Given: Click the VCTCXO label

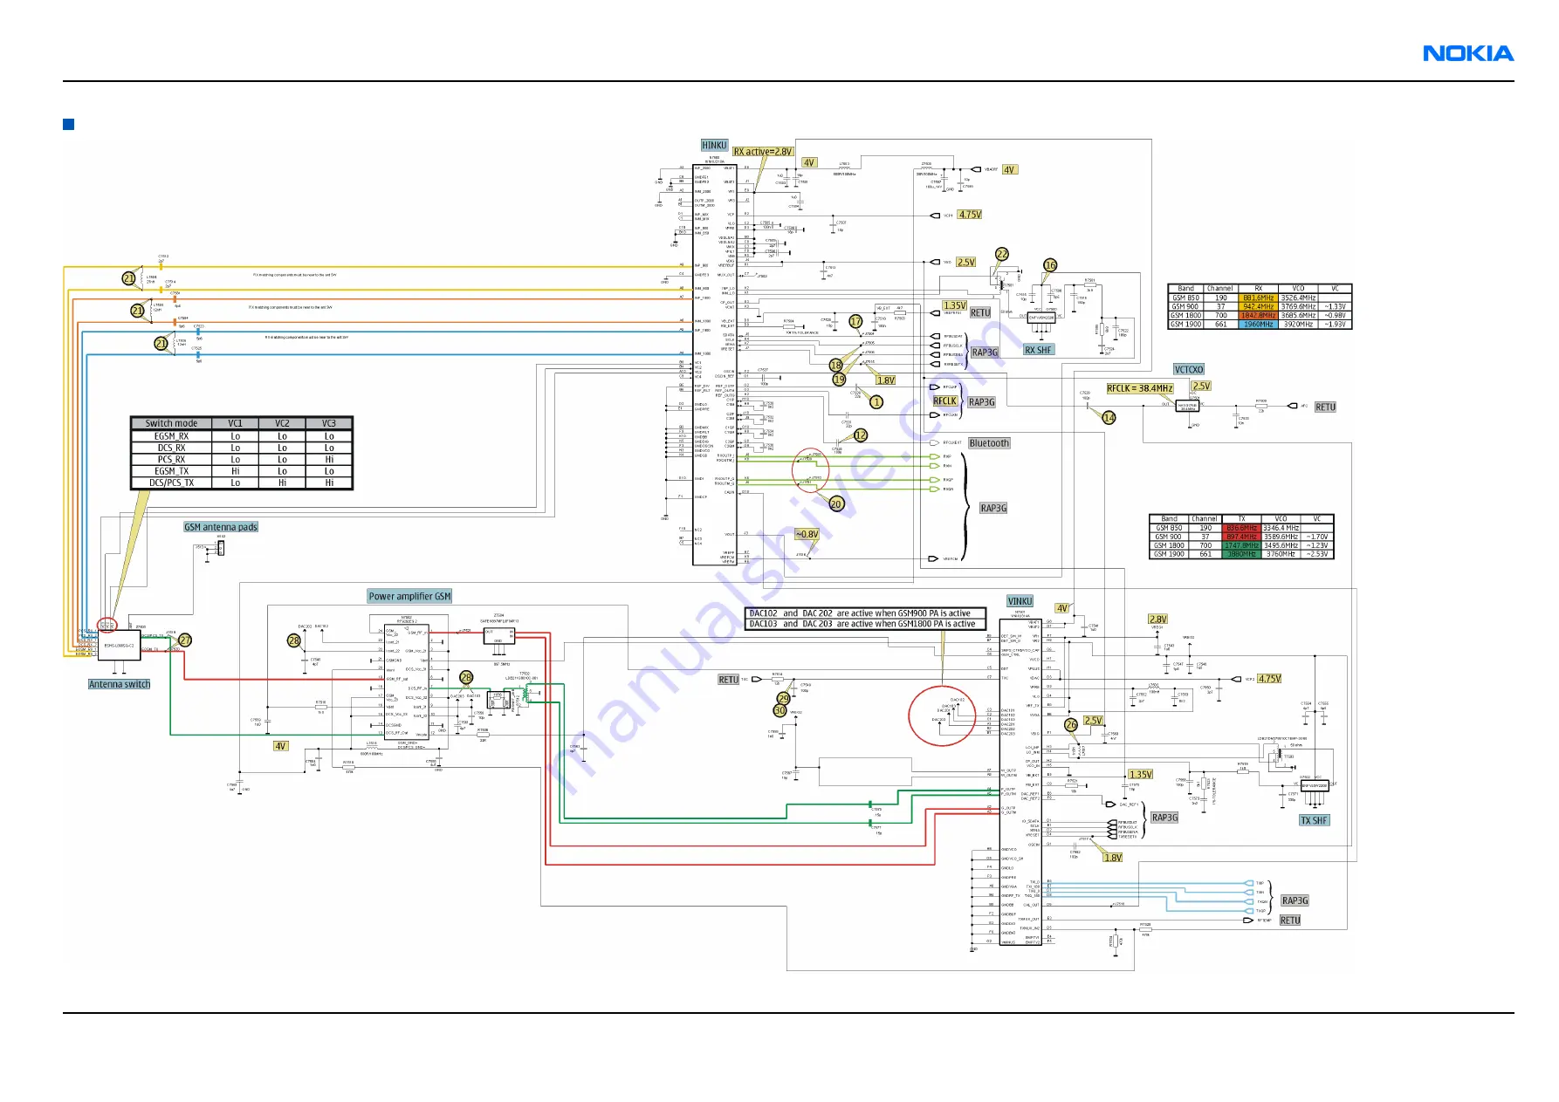Looking at the screenshot, I should pyautogui.click(x=1188, y=370).
